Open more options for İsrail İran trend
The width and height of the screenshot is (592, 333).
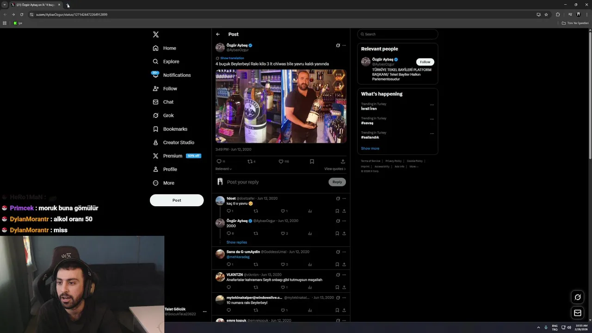click(x=432, y=105)
